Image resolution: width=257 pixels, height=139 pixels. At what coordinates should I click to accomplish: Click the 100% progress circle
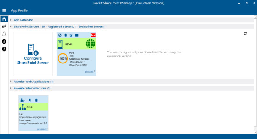(x=63, y=58)
